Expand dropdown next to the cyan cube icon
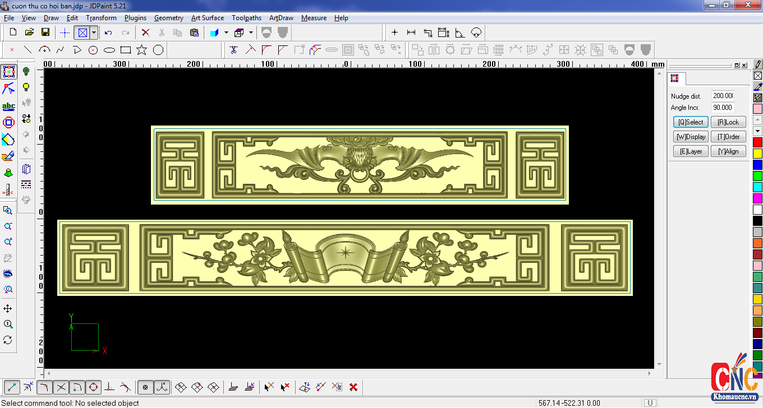Viewport: 763px width, 408px height. 226,33
